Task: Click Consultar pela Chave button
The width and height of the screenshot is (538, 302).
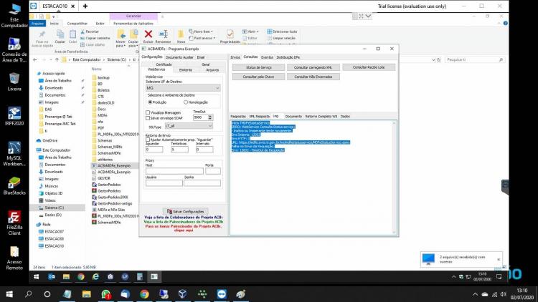Action: point(259,77)
